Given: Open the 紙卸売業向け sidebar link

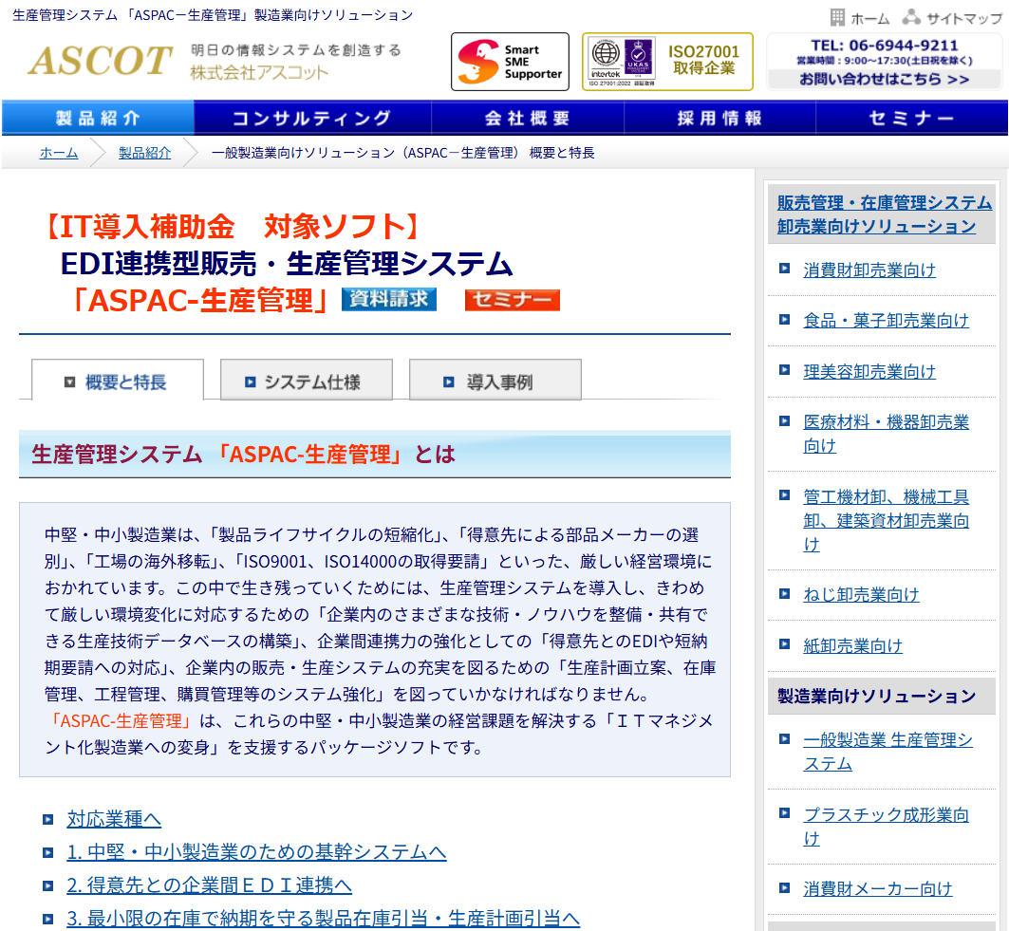Looking at the screenshot, I should 850,645.
